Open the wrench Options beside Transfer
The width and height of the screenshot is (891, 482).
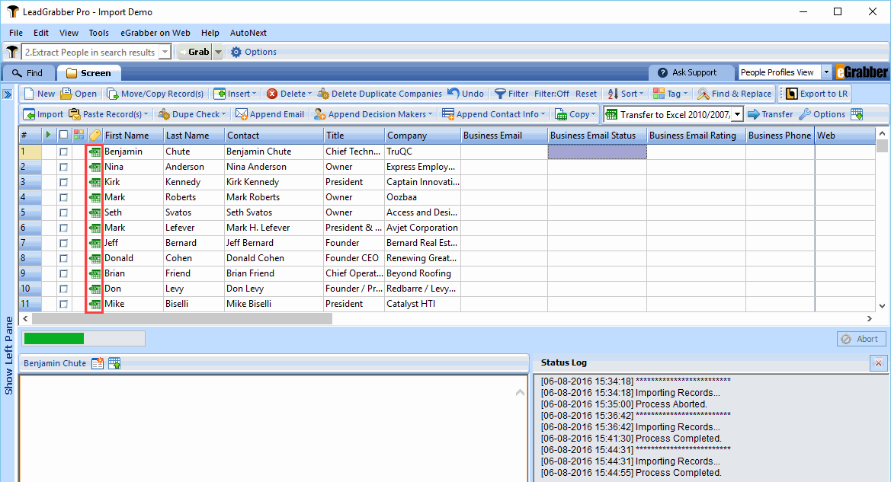point(822,114)
